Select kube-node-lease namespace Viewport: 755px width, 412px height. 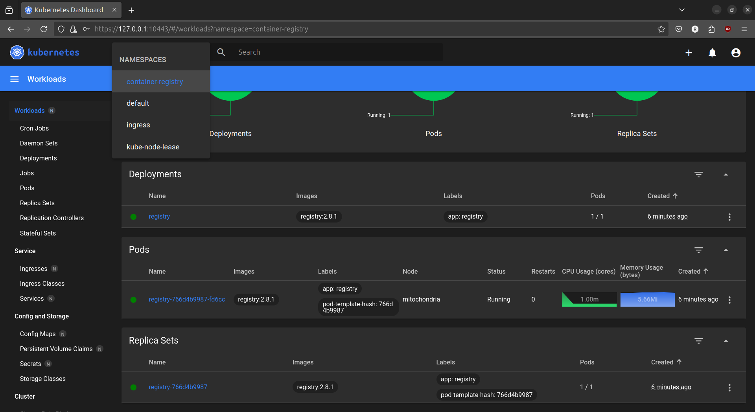pyautogui.click(x=161, y=147)
